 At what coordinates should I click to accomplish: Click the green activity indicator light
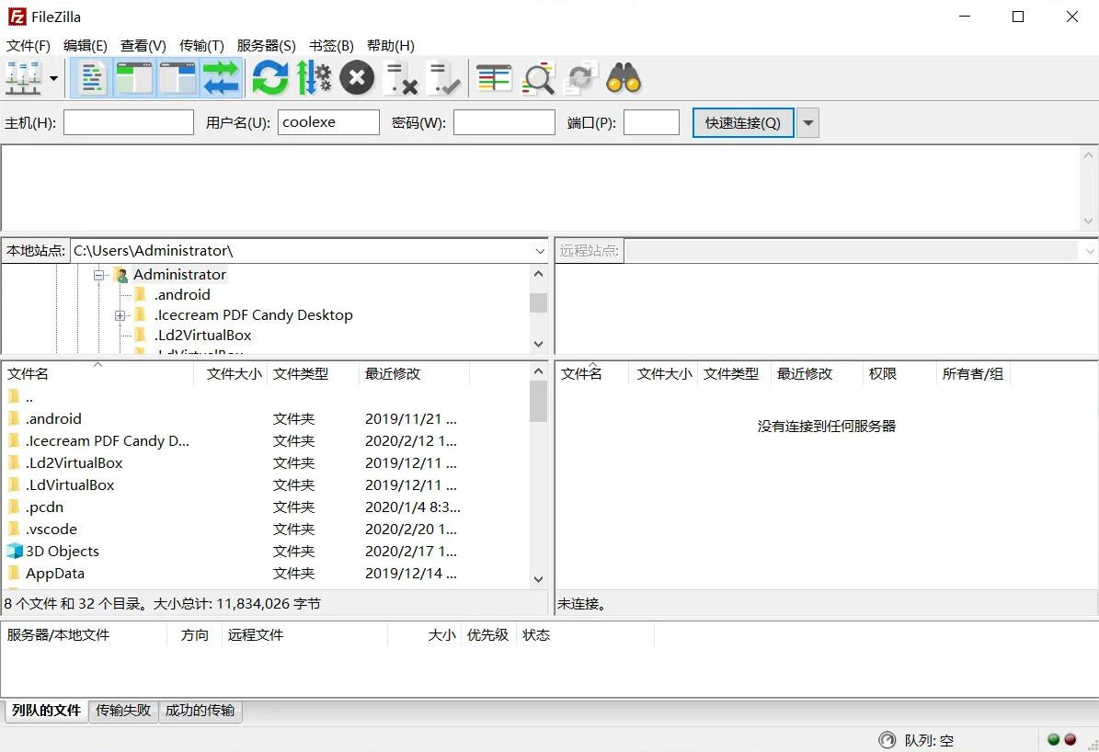coord(1053,739)
